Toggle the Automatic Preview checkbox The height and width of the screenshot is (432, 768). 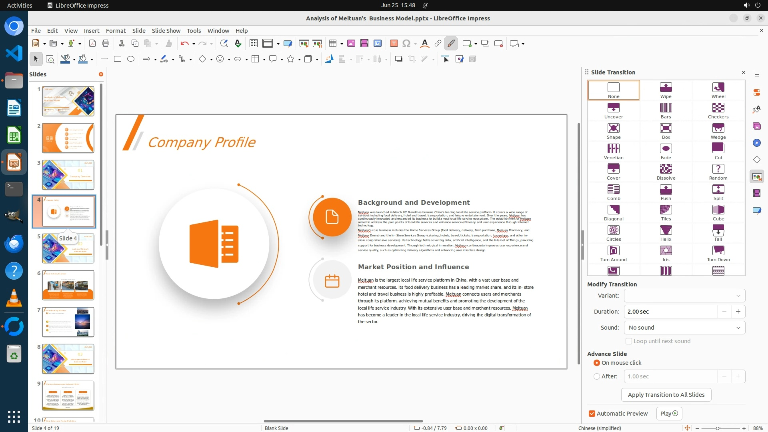pos(592,414)
